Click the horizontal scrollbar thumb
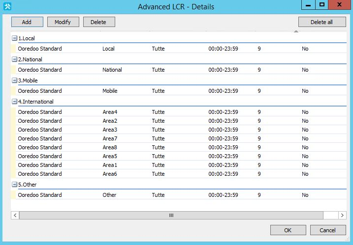Viewport: 353px width, 245px height. coord(171,215)
